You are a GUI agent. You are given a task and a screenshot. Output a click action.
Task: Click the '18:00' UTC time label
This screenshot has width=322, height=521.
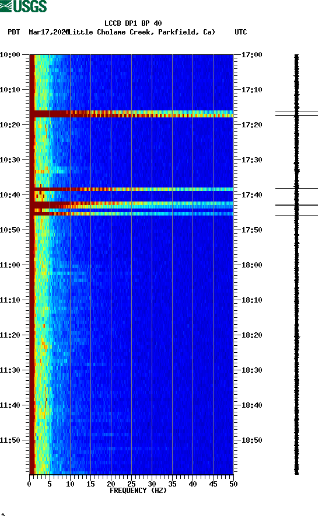(251, 265)
